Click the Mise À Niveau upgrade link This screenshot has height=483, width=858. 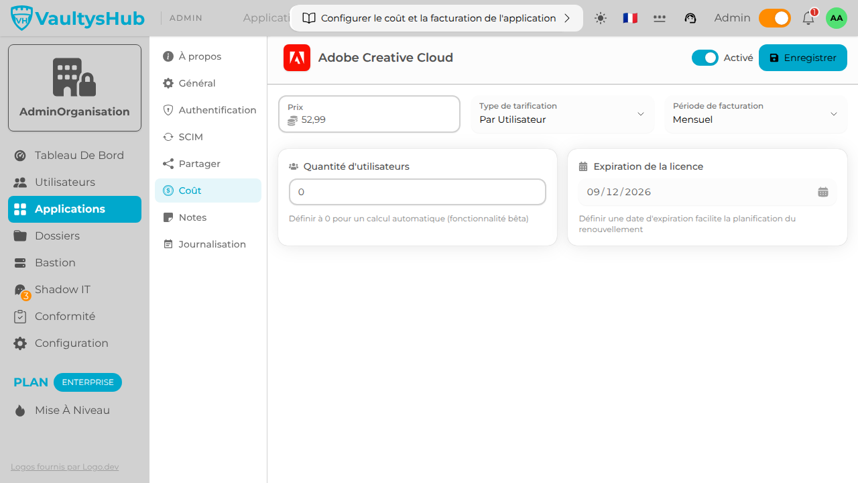(74, 411)
